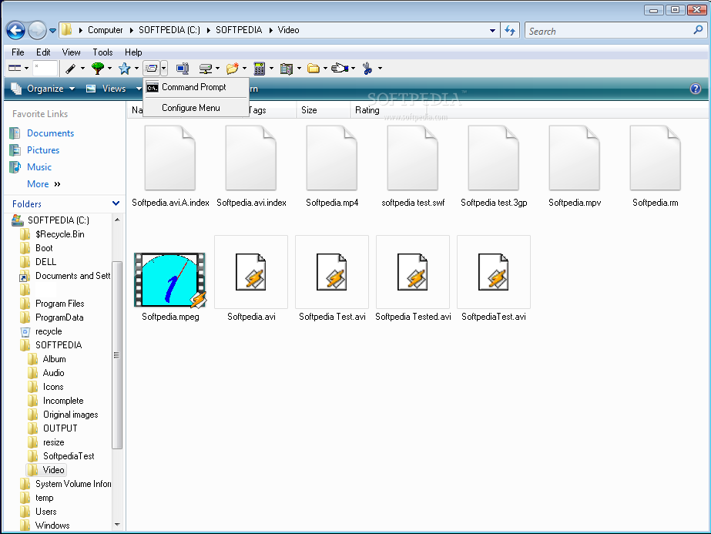Viewport: 711px width, 534px height.
Task: Select the Softpedia Tested.avi file icon
Action: (x=413, y=272)
